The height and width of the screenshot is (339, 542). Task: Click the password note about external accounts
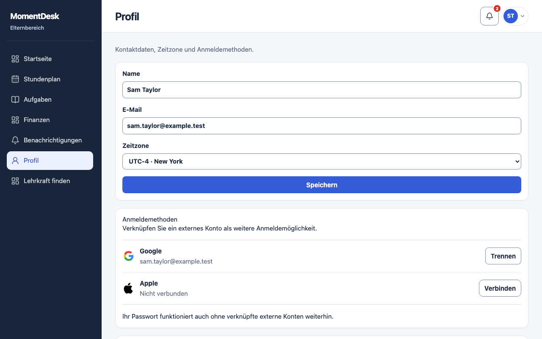228,317
